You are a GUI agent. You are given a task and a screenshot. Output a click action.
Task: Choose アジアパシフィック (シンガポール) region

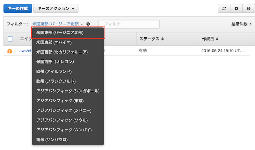tap(68, 91)
